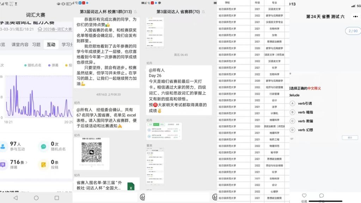The height and width of the screenshot is (203, 361).
Task: Tap the yellow 投稿 stats icon
Action: click(x=44, y=165)
